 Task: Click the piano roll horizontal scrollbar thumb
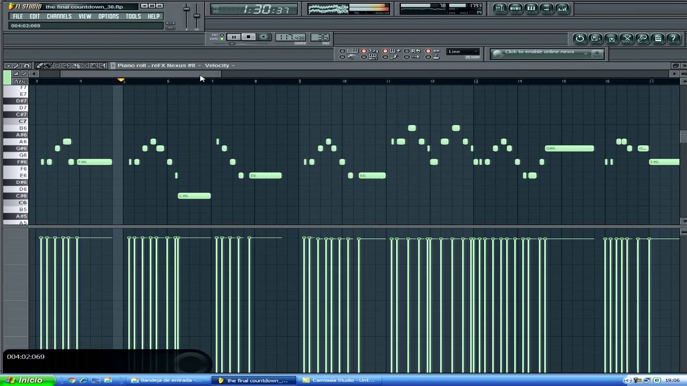coord(141,73)
